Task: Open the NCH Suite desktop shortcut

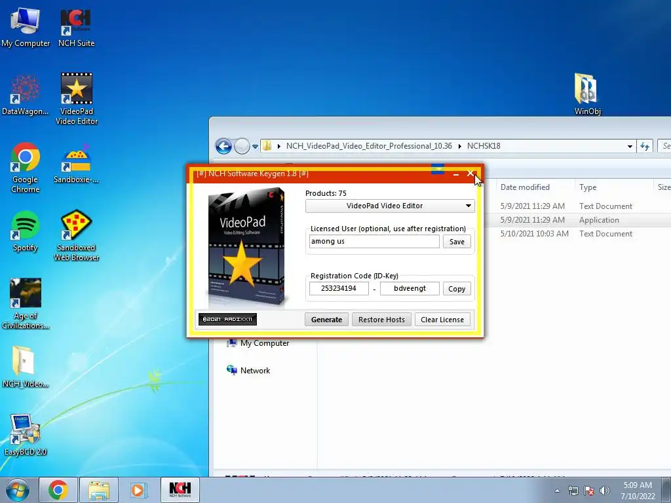Action: [x=76, y=27]
